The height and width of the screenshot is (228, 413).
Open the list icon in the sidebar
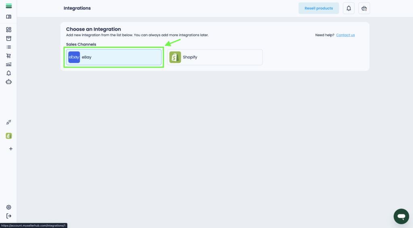coord(8,47)
